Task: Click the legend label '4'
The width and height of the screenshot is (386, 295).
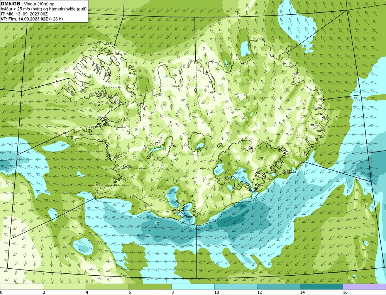Action: point(87,292)
